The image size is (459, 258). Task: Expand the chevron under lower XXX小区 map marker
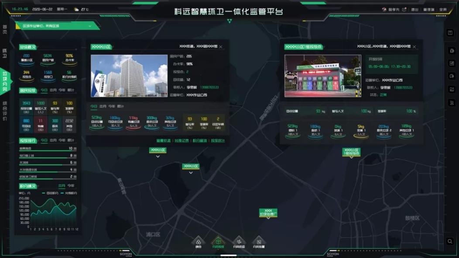point(191,173)
